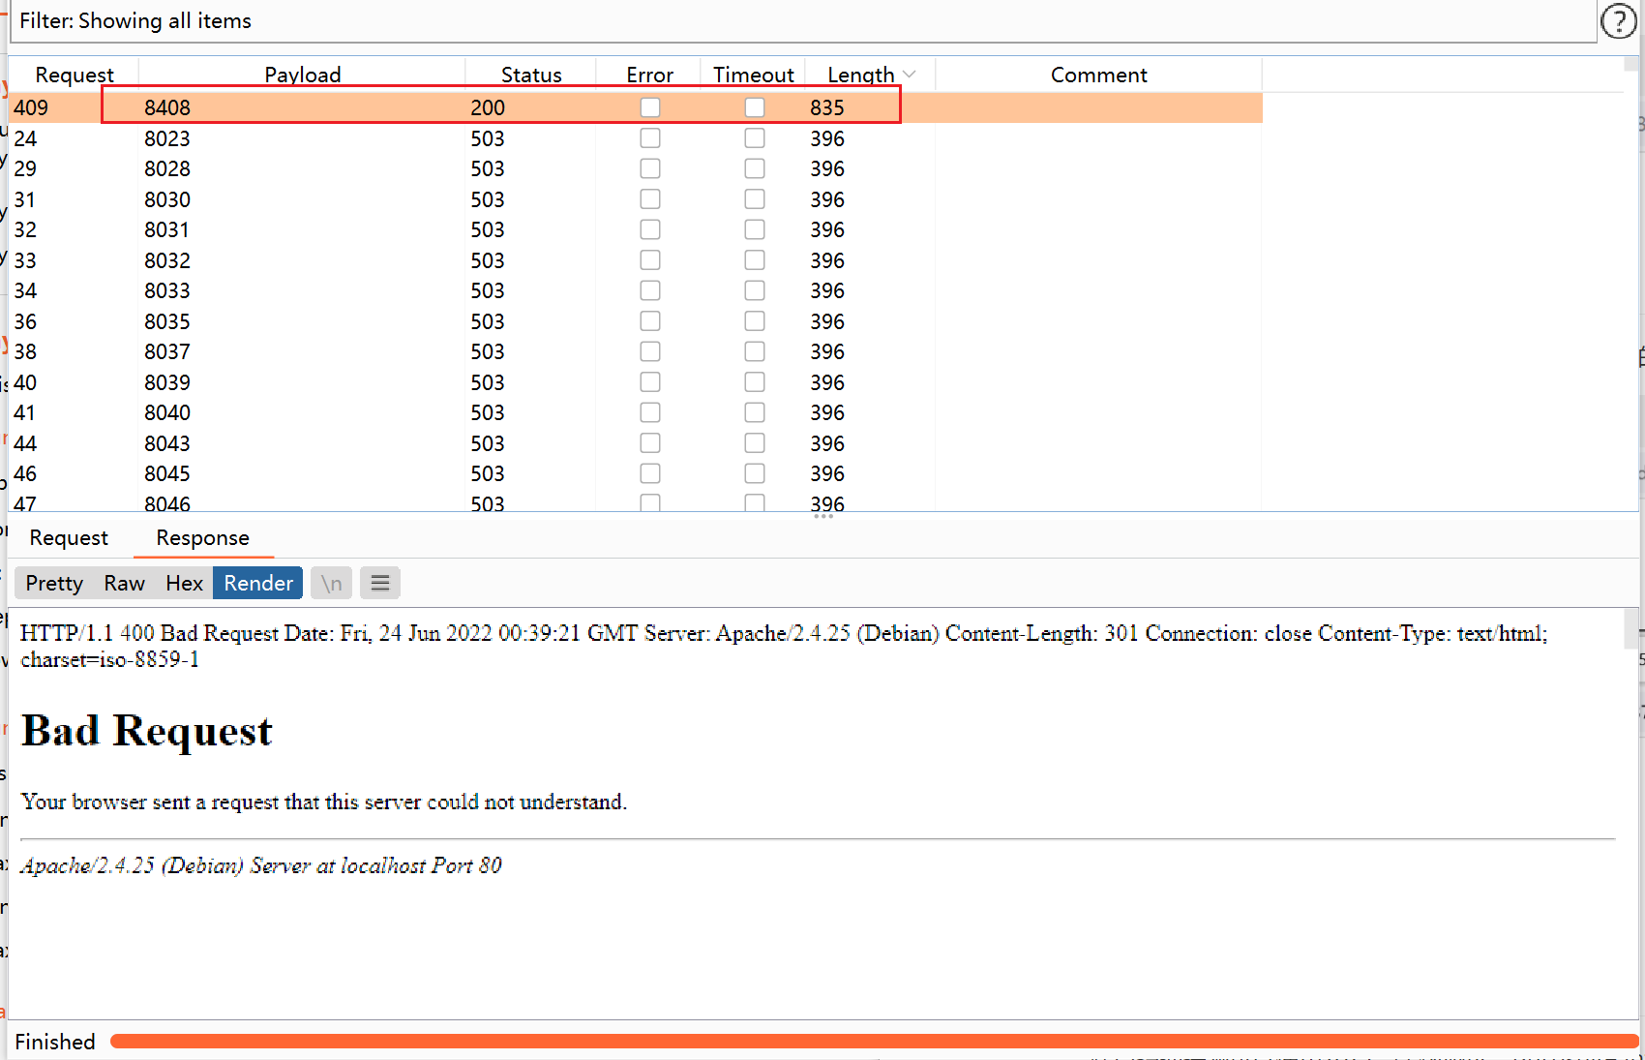Select the row with payload 8040
This screenshot has width=1645, height=1060.
[x=636, y=412]
